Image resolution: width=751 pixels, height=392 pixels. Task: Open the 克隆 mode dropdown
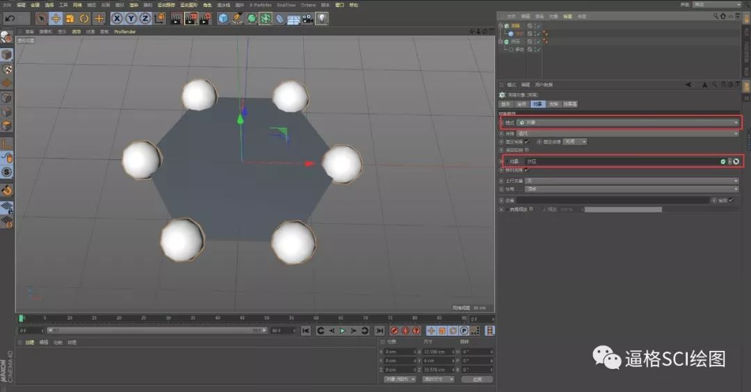[x=627, y=133]
